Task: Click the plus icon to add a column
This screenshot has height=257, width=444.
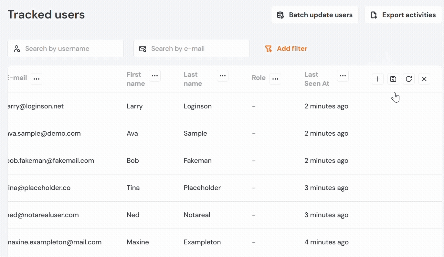Action: (x=377, y=79)
